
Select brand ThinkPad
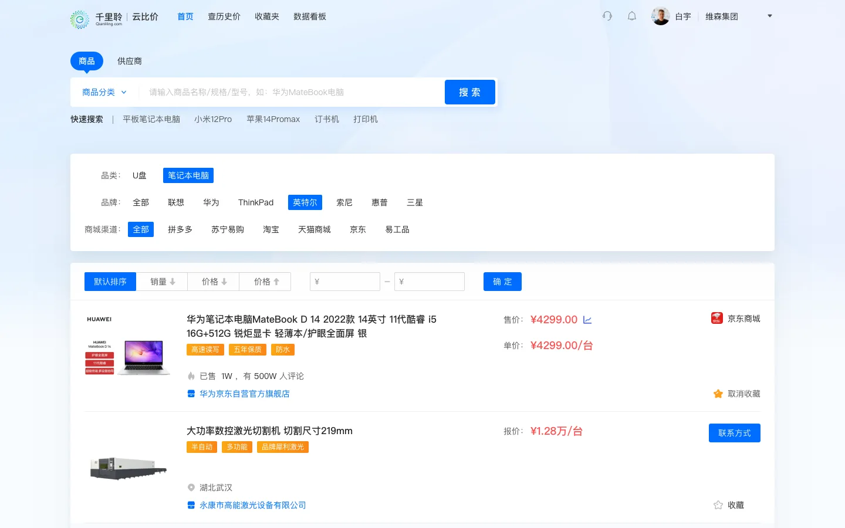[x=256, y=202]
